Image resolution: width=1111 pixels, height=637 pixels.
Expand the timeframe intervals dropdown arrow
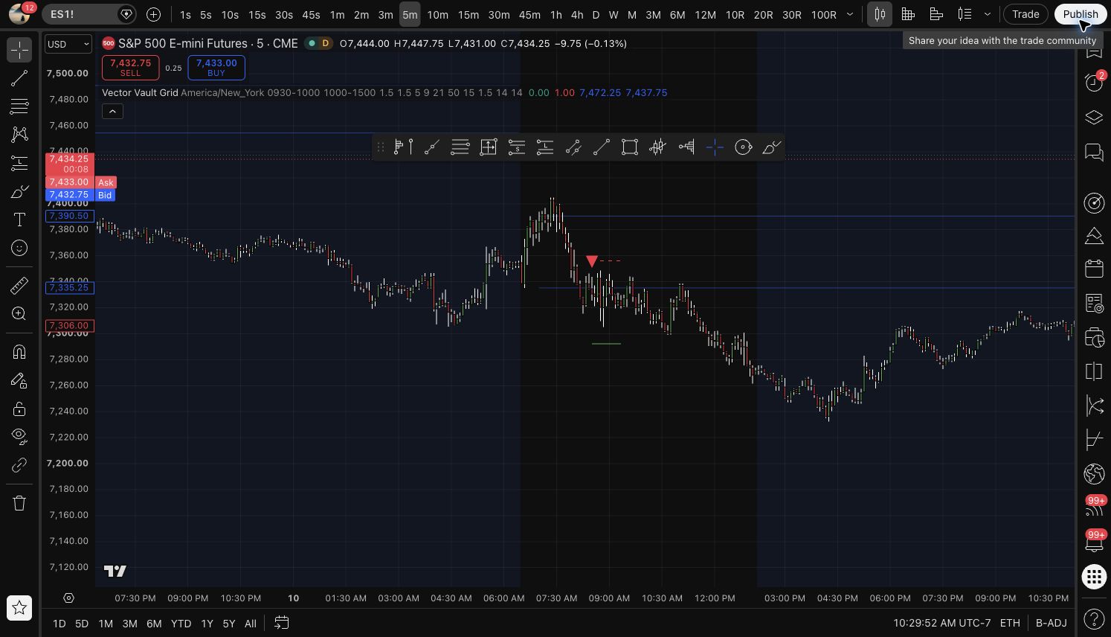pos(850,14)
